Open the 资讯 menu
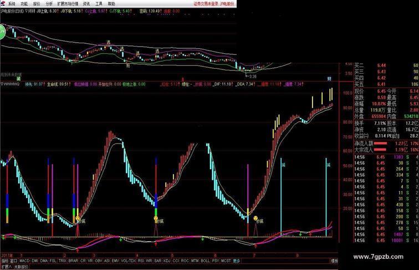Screen dimensions: 419x270 (86, 4)
